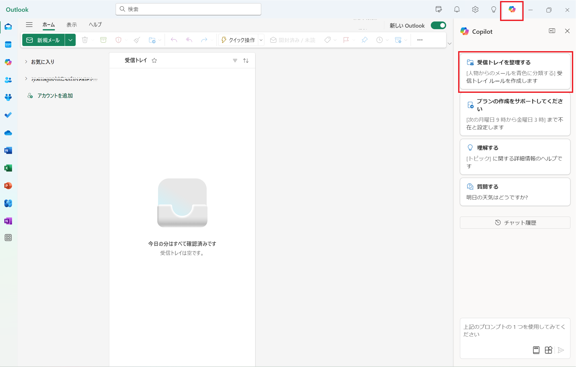Open the inbox Sort arrows icon
Viewport: 576px width, 367px height.
coord(246,60)
